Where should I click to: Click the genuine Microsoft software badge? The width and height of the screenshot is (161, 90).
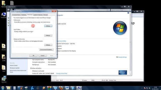[x=123, y=72]
